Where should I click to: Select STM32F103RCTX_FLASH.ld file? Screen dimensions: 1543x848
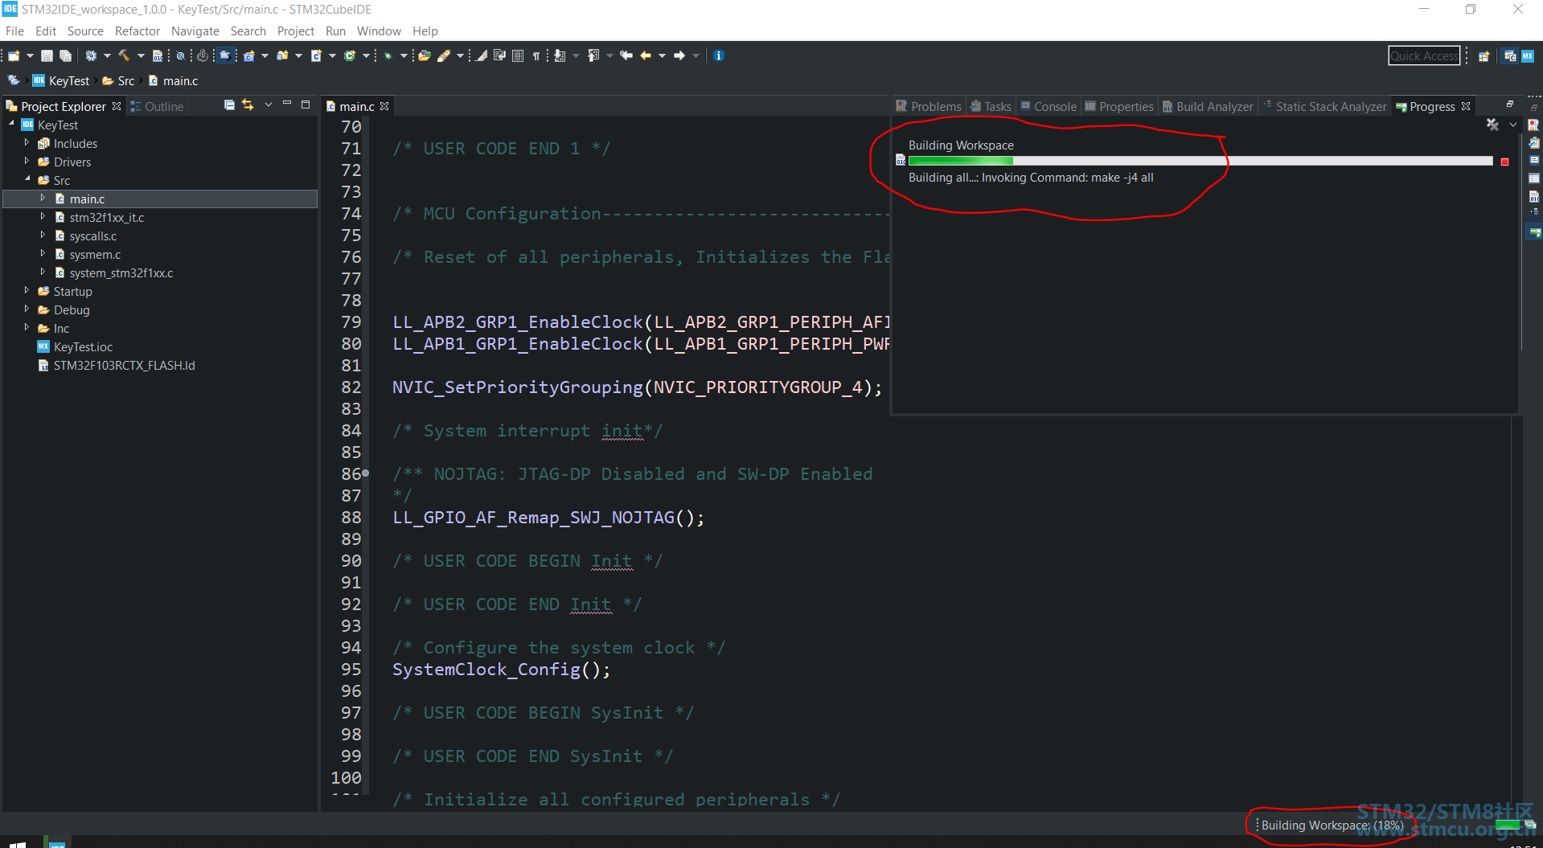(124, 365)
